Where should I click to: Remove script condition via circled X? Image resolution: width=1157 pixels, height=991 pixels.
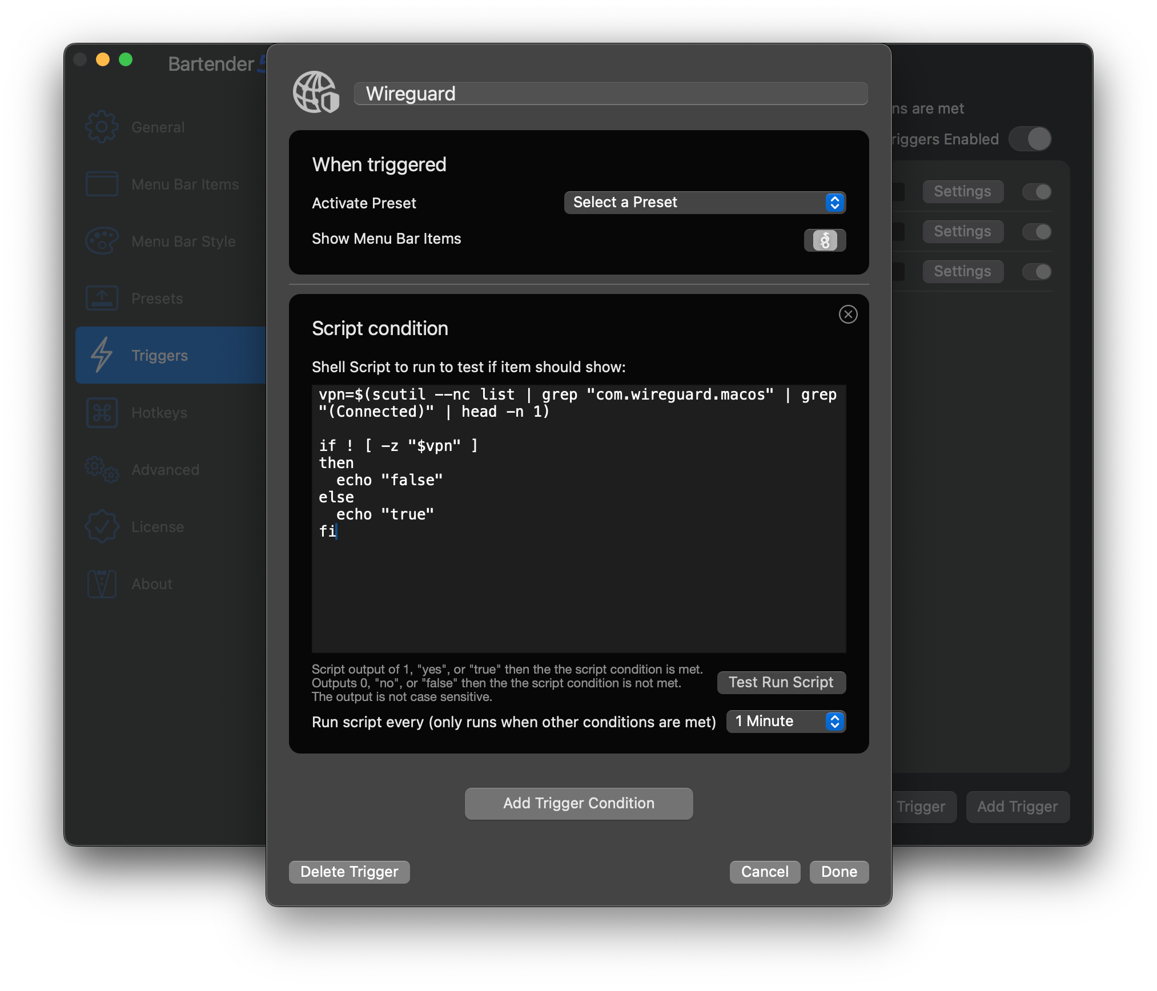pos(848,314)
